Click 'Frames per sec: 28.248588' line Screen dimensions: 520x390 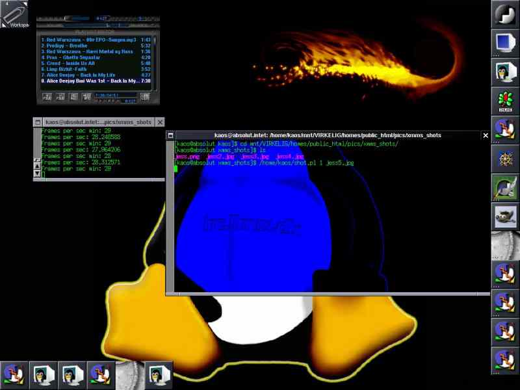point(81,137)
